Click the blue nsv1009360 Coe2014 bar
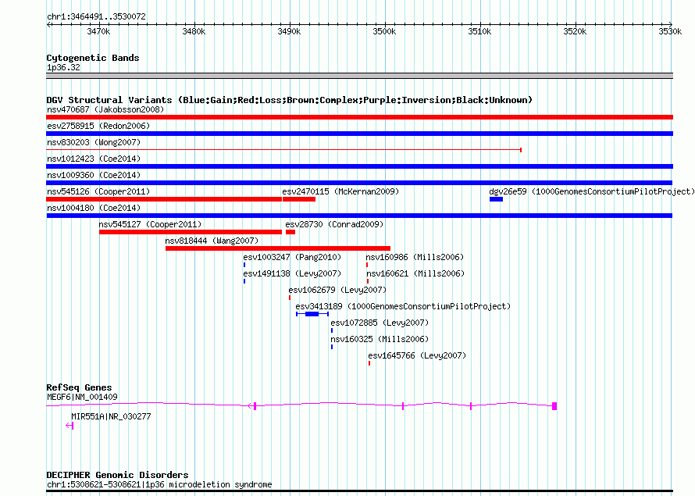695x496 pixels. [x=359, y=183]
